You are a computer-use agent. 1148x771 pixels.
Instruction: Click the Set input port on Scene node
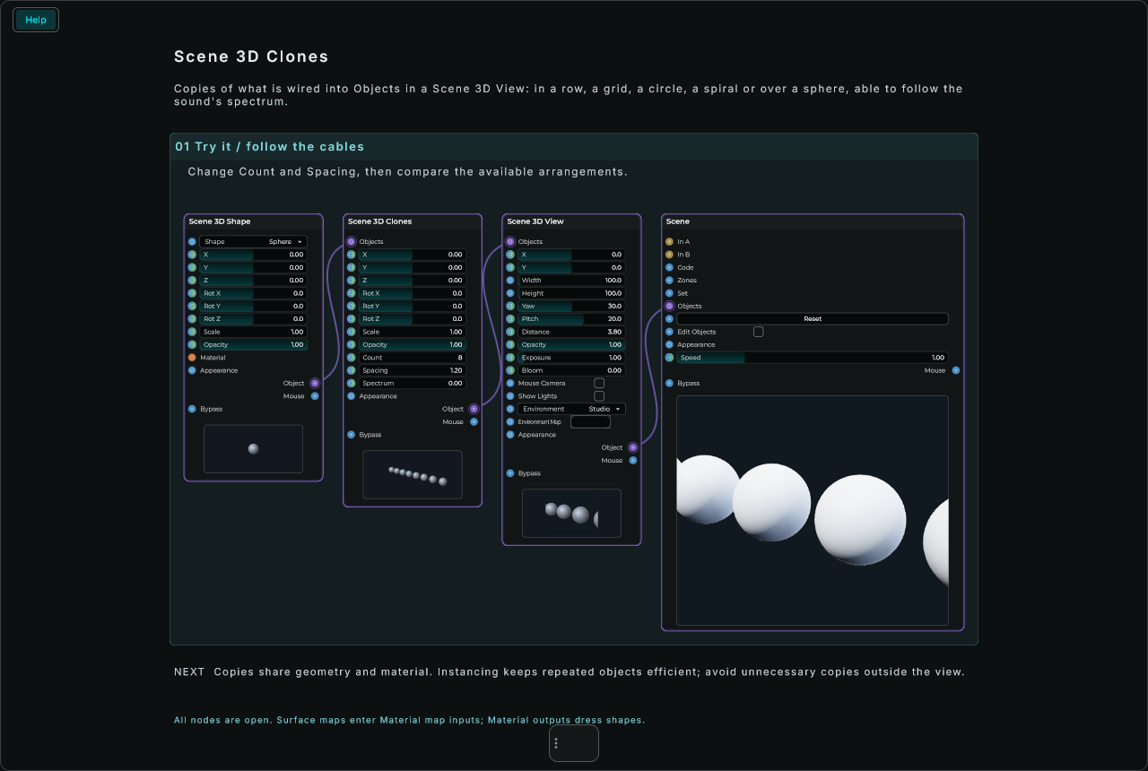[x=669, y=293]
